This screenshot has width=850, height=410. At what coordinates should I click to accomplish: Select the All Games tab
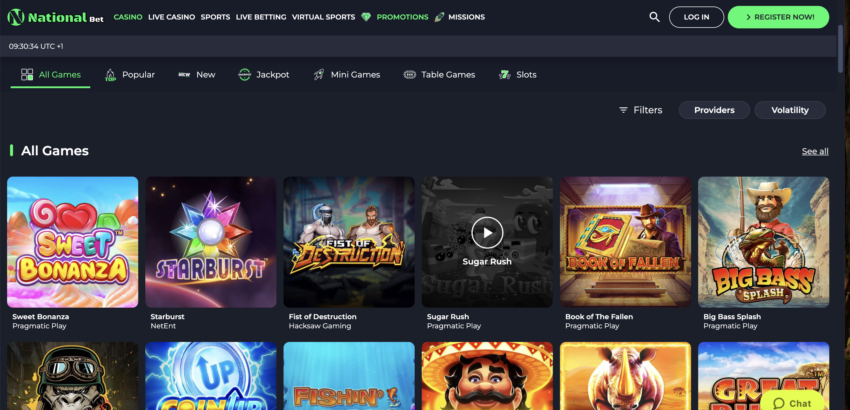click(51, 75)
